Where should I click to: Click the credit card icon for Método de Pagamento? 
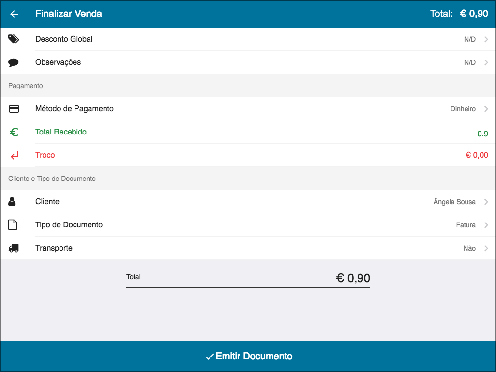(14, 108)
